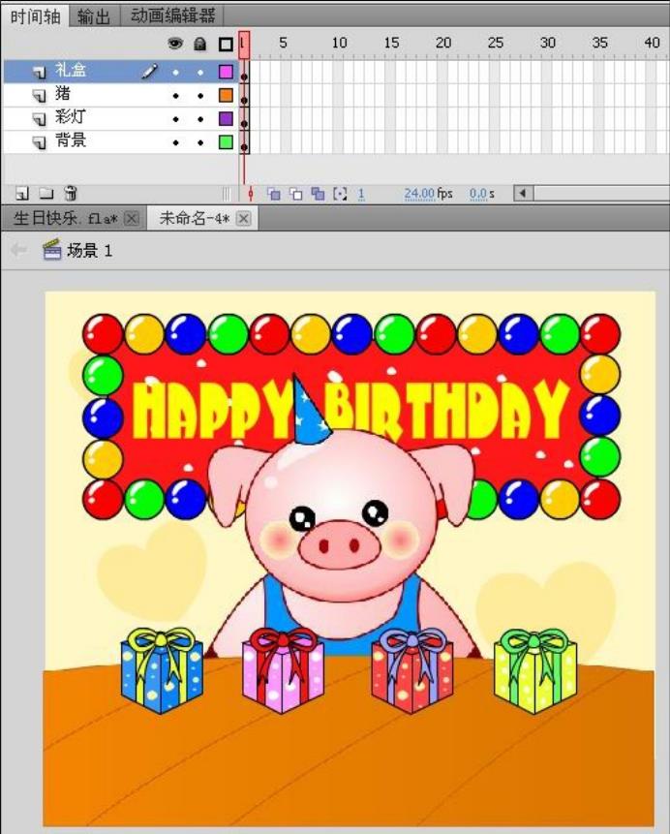Click the back arrow beside 场景 1
Screen dimensions: 670x834
tap(18, 250)
